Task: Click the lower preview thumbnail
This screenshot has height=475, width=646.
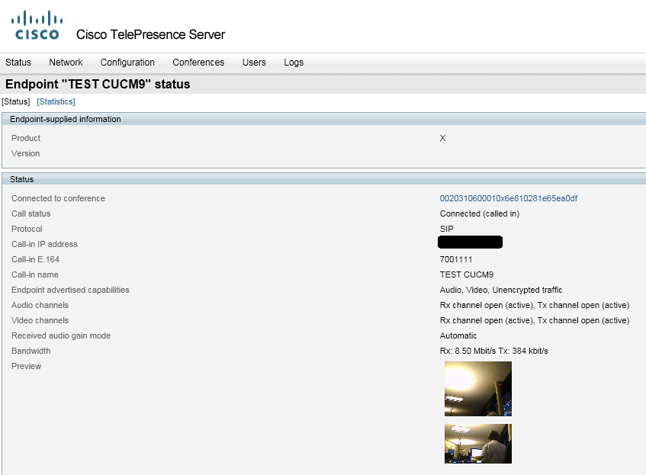Action: click(478, 444)
